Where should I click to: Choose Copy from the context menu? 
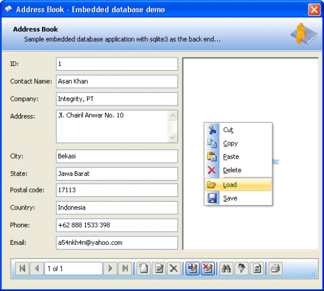(238, 143)
